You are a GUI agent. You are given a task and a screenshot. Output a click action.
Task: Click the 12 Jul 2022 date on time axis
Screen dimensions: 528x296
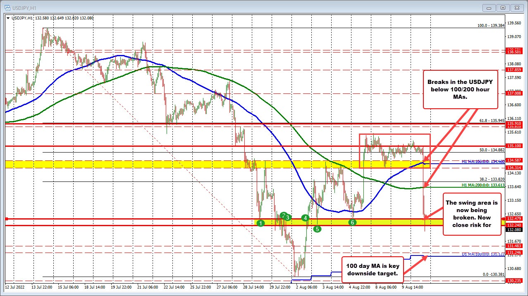click(14, 287)
